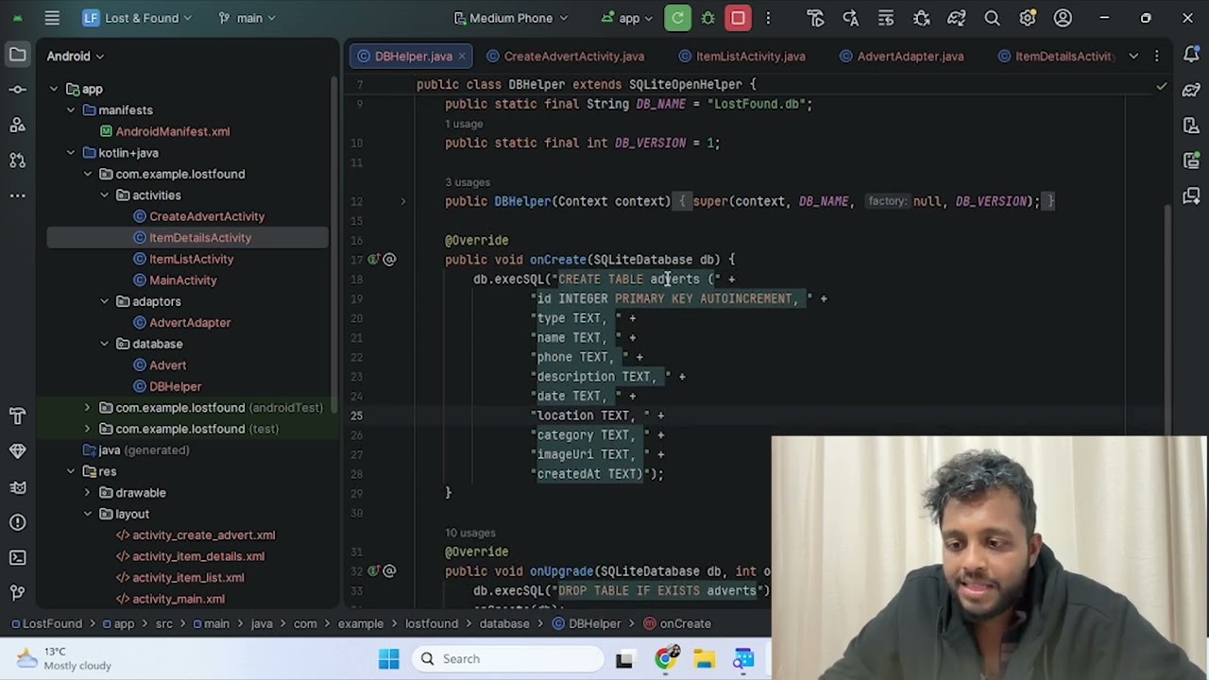Open File Explorer from the taskbar

pos(705,658)
